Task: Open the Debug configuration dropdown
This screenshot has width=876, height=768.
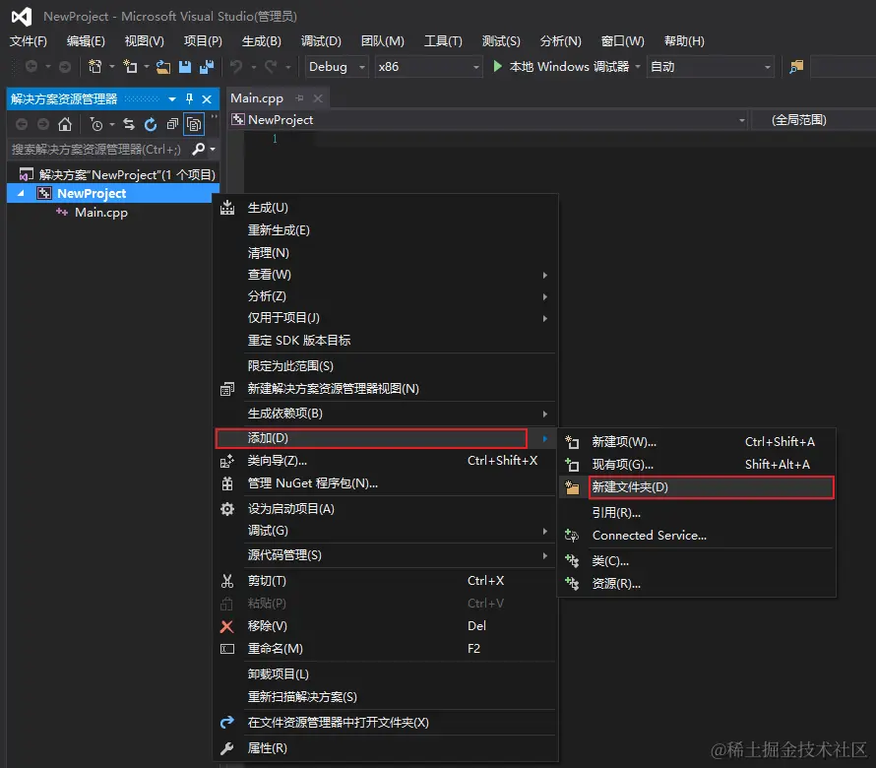Action: click(x=337, y=67)
